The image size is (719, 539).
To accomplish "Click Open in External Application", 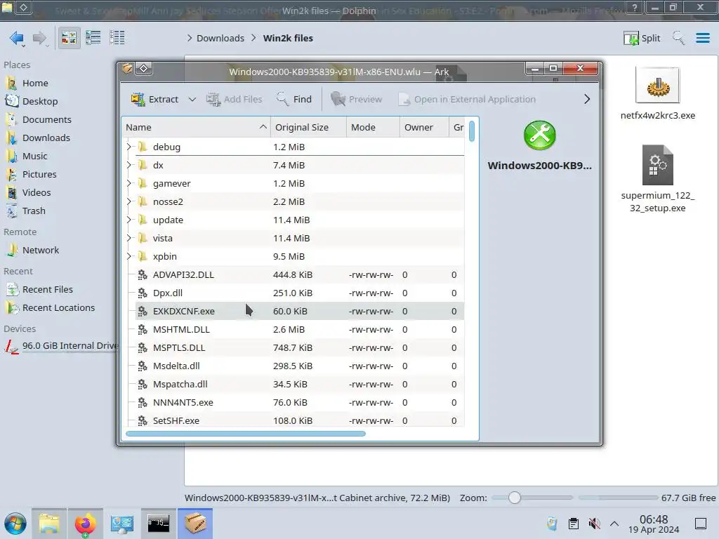I will [x=467, y=99].
